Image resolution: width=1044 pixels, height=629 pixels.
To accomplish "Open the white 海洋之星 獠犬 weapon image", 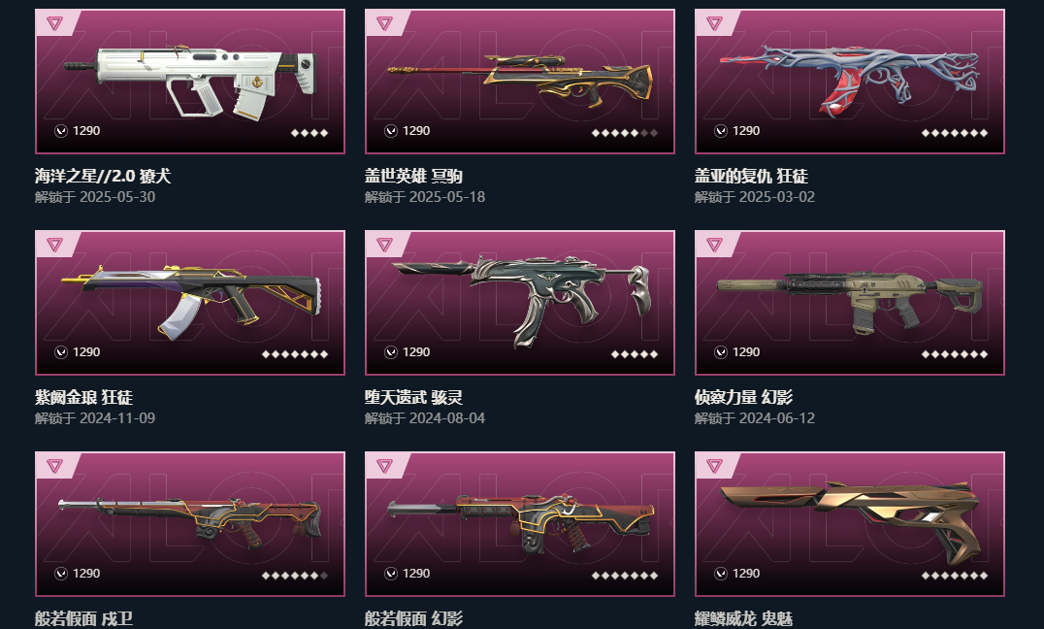I will pyautogui.click(x=190, y=82).
